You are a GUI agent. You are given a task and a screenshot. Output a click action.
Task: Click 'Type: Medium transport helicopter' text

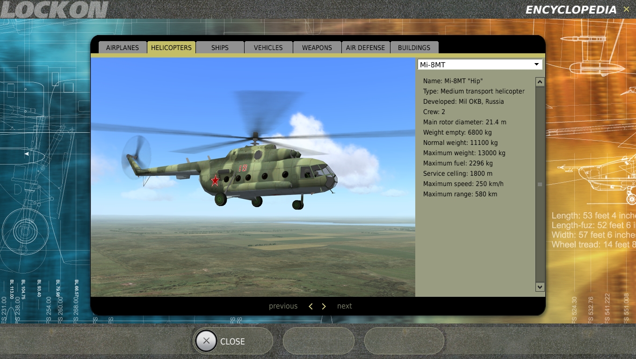pyautogui.click(x=474, y=91)
